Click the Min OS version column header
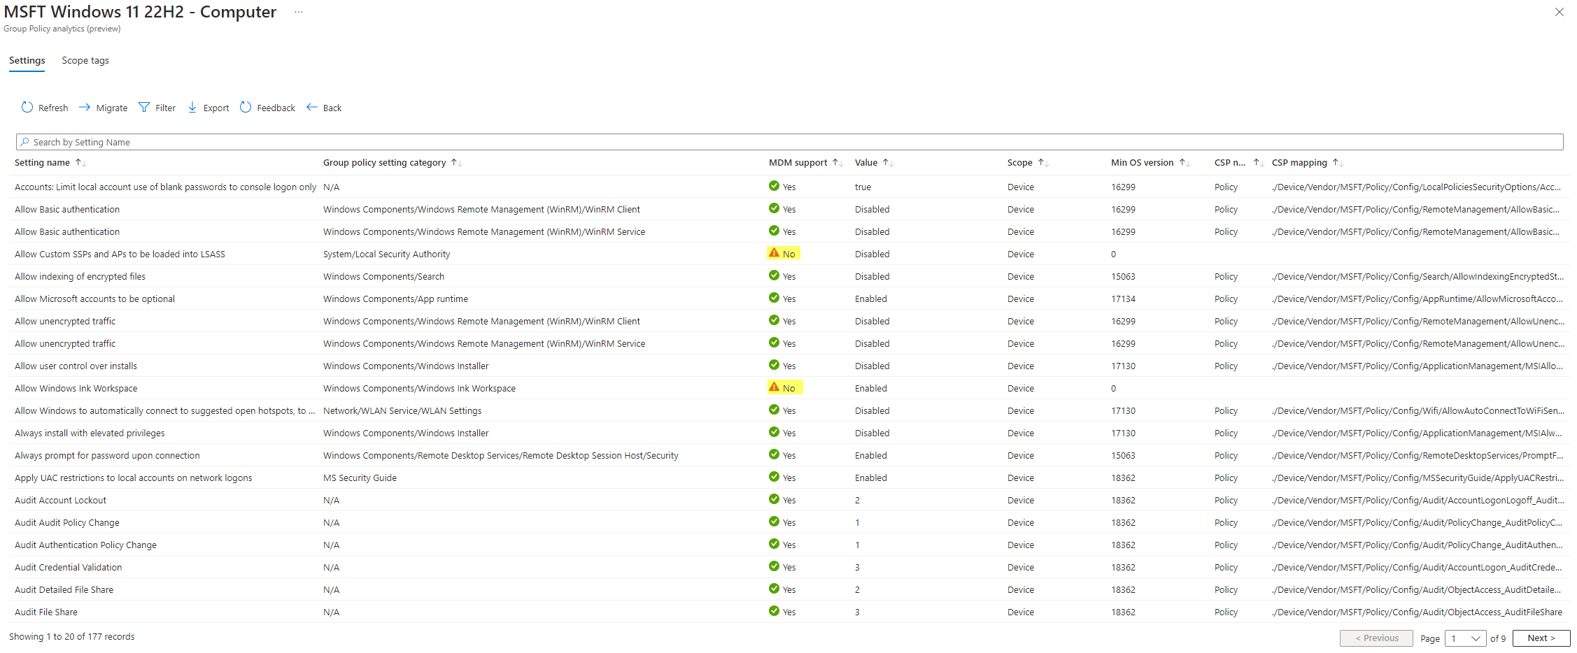Image resolution: width=1577 pixels, height=653 pixels. coord(1143,163)
